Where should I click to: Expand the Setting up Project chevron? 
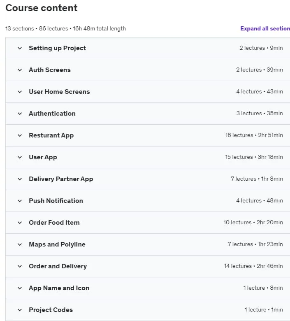tap(20, 48)
